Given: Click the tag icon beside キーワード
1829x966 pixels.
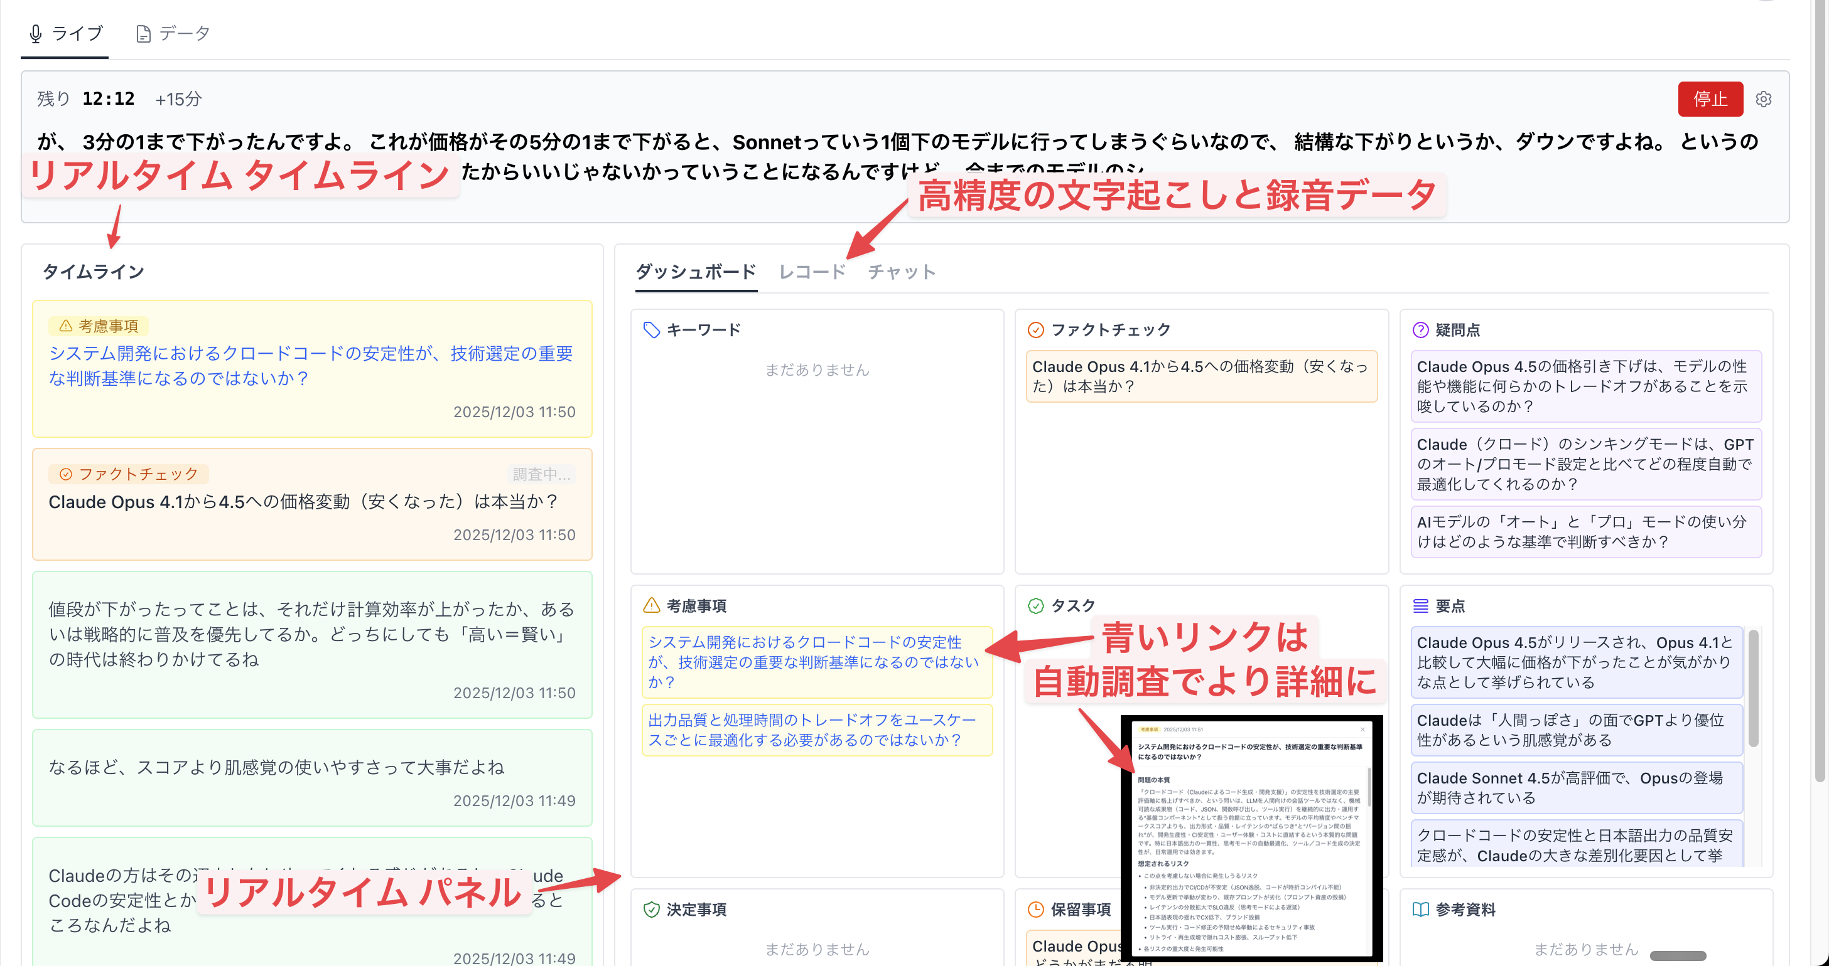Looking at the screenshot, I should click(651, 330).
